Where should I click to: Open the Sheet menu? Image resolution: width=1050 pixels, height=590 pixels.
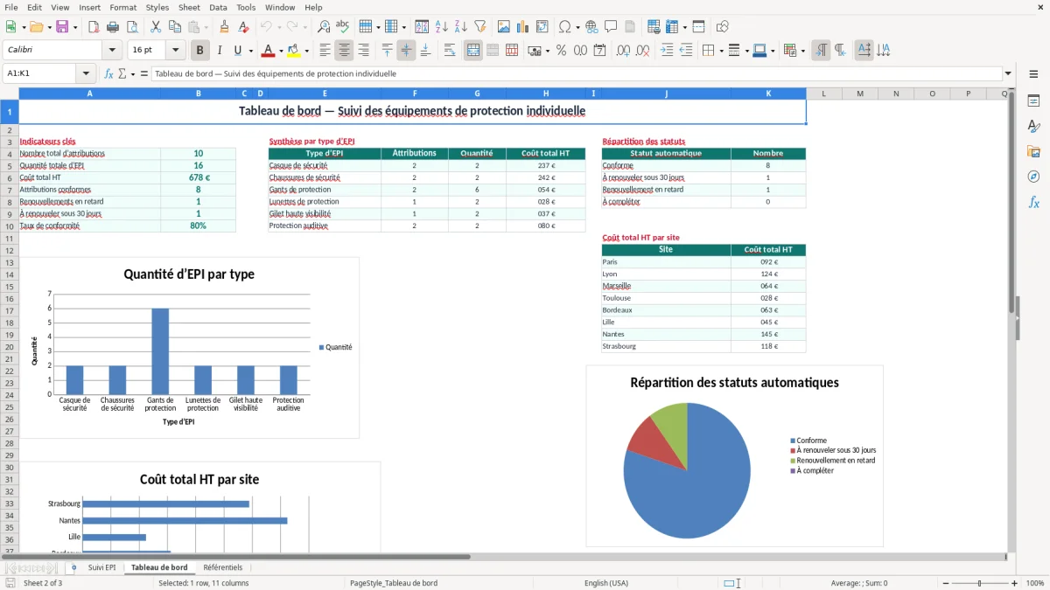click(189, 7)
